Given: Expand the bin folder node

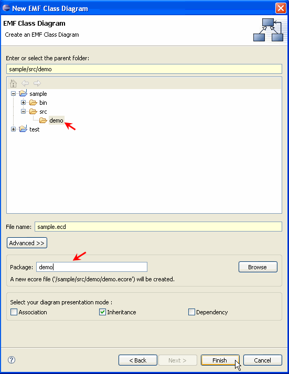Looking at the screenshot, I should (23, 103).
